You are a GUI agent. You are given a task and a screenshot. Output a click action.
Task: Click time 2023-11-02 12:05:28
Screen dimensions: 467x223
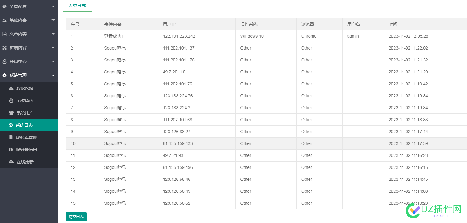coord(408,36)
